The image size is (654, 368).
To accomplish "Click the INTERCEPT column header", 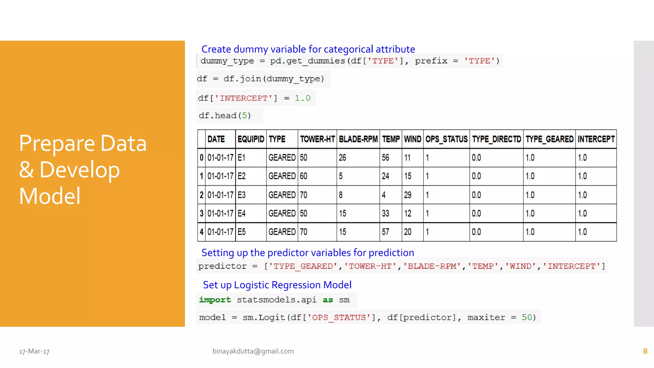I will point(596,139).
